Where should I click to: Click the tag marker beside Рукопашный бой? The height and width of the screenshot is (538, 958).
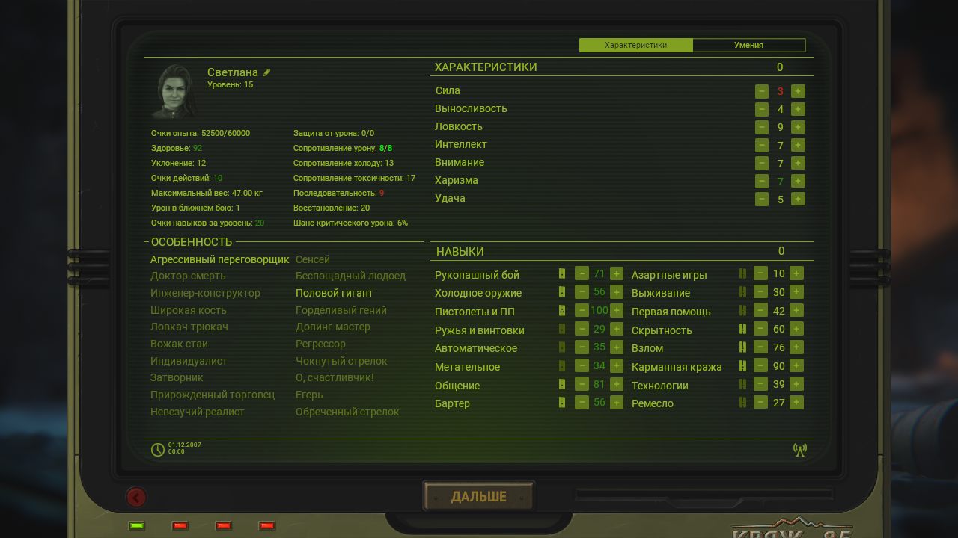562,273
